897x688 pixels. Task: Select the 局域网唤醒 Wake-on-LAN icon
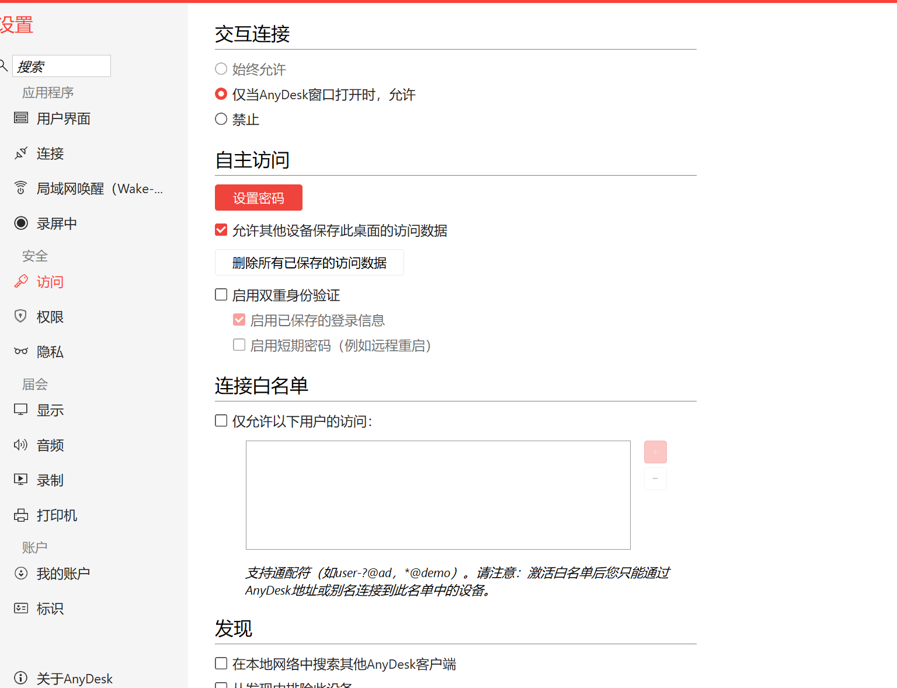click(x=21, y=188)
